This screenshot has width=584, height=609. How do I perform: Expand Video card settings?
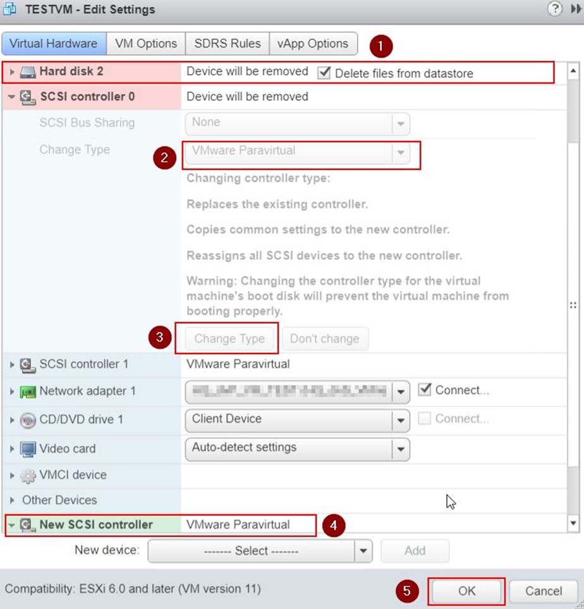11,449
